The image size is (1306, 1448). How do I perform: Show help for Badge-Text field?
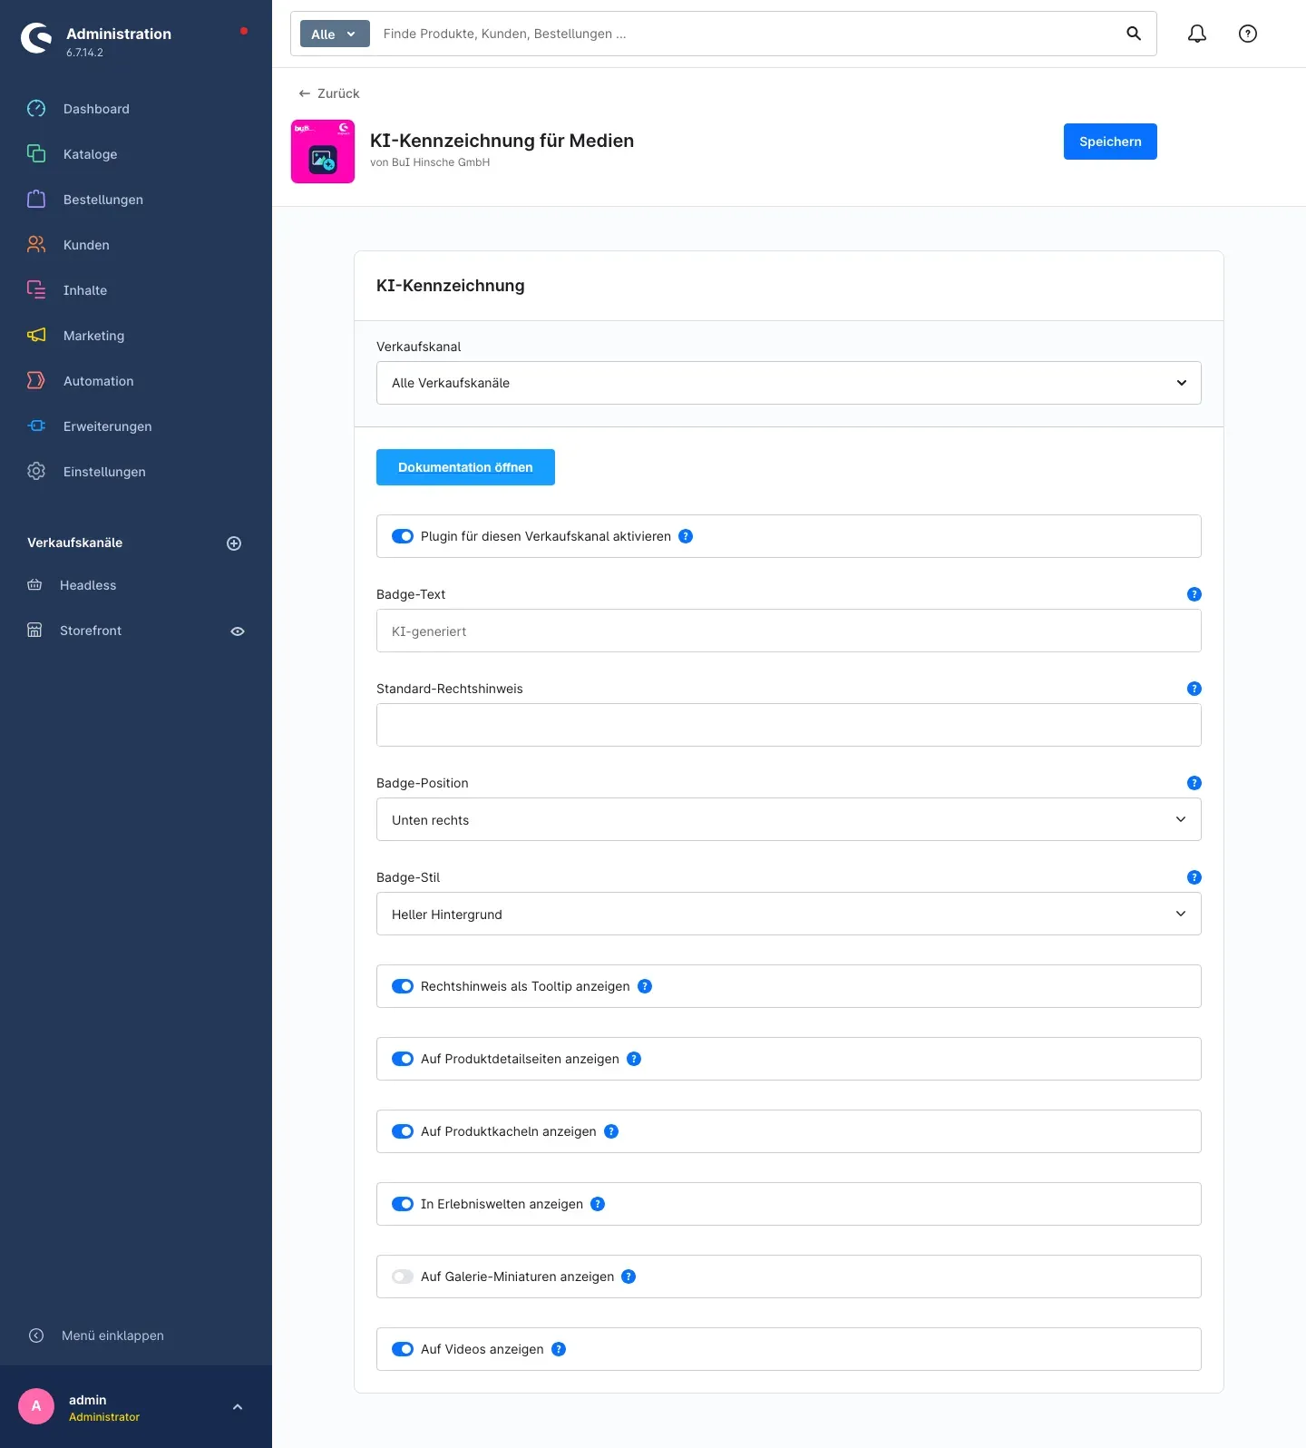(1194, 594)
